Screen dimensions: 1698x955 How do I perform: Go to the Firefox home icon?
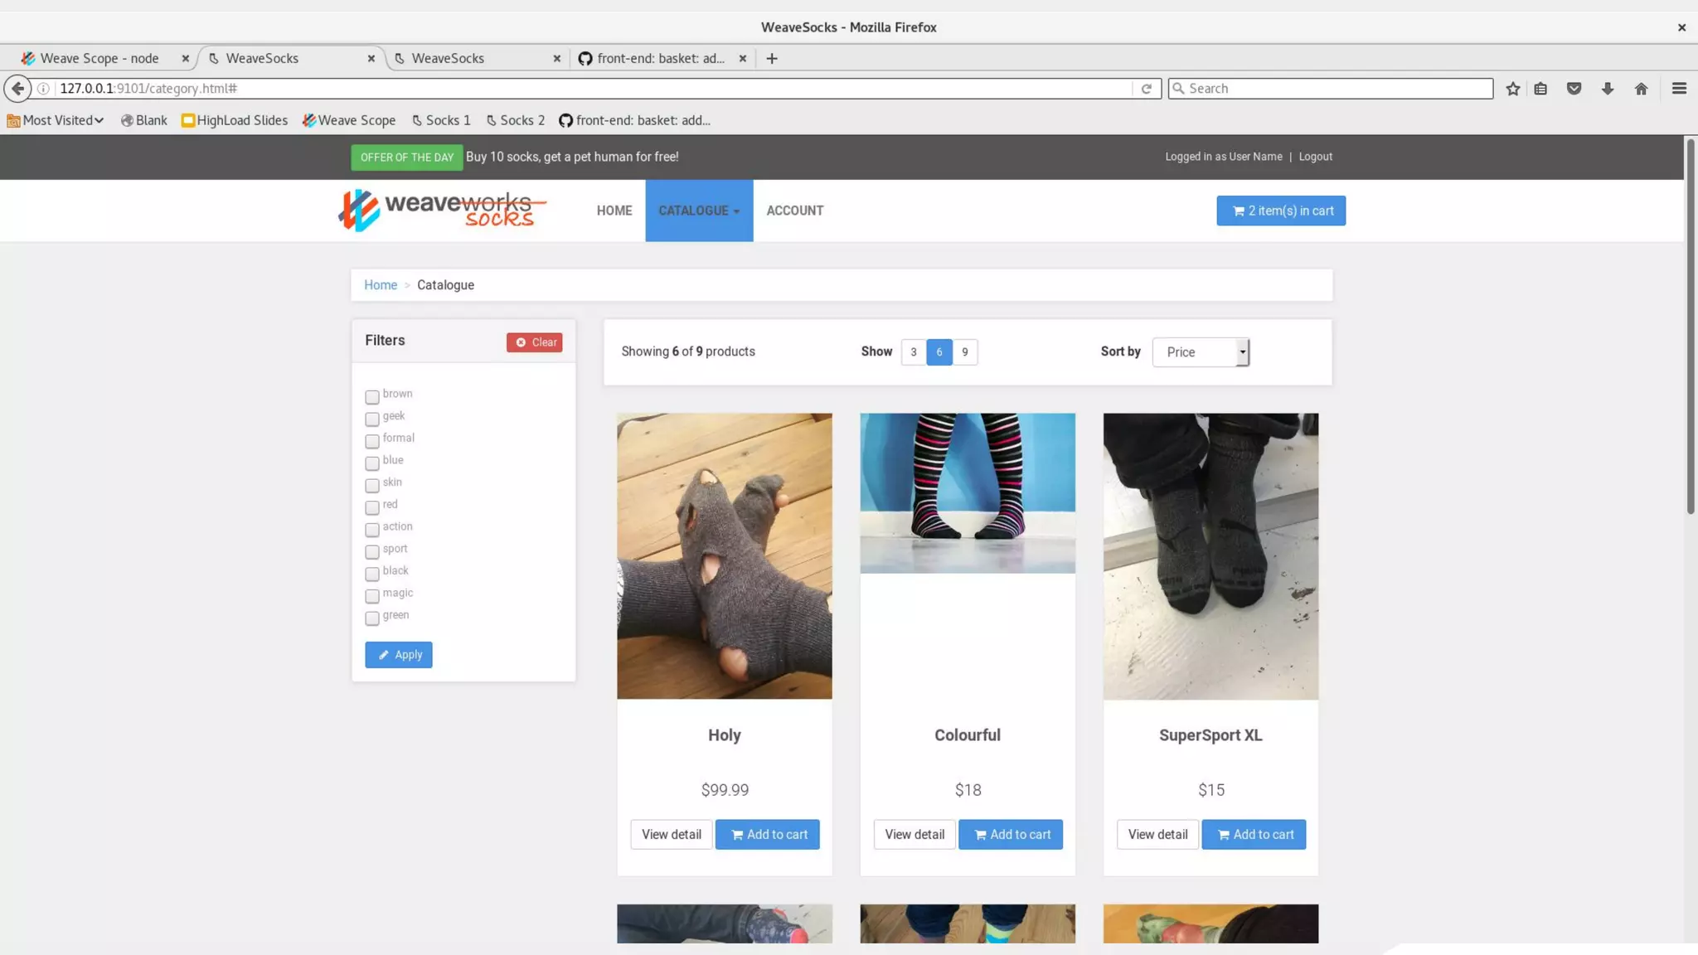click(x=1641, y=89)
